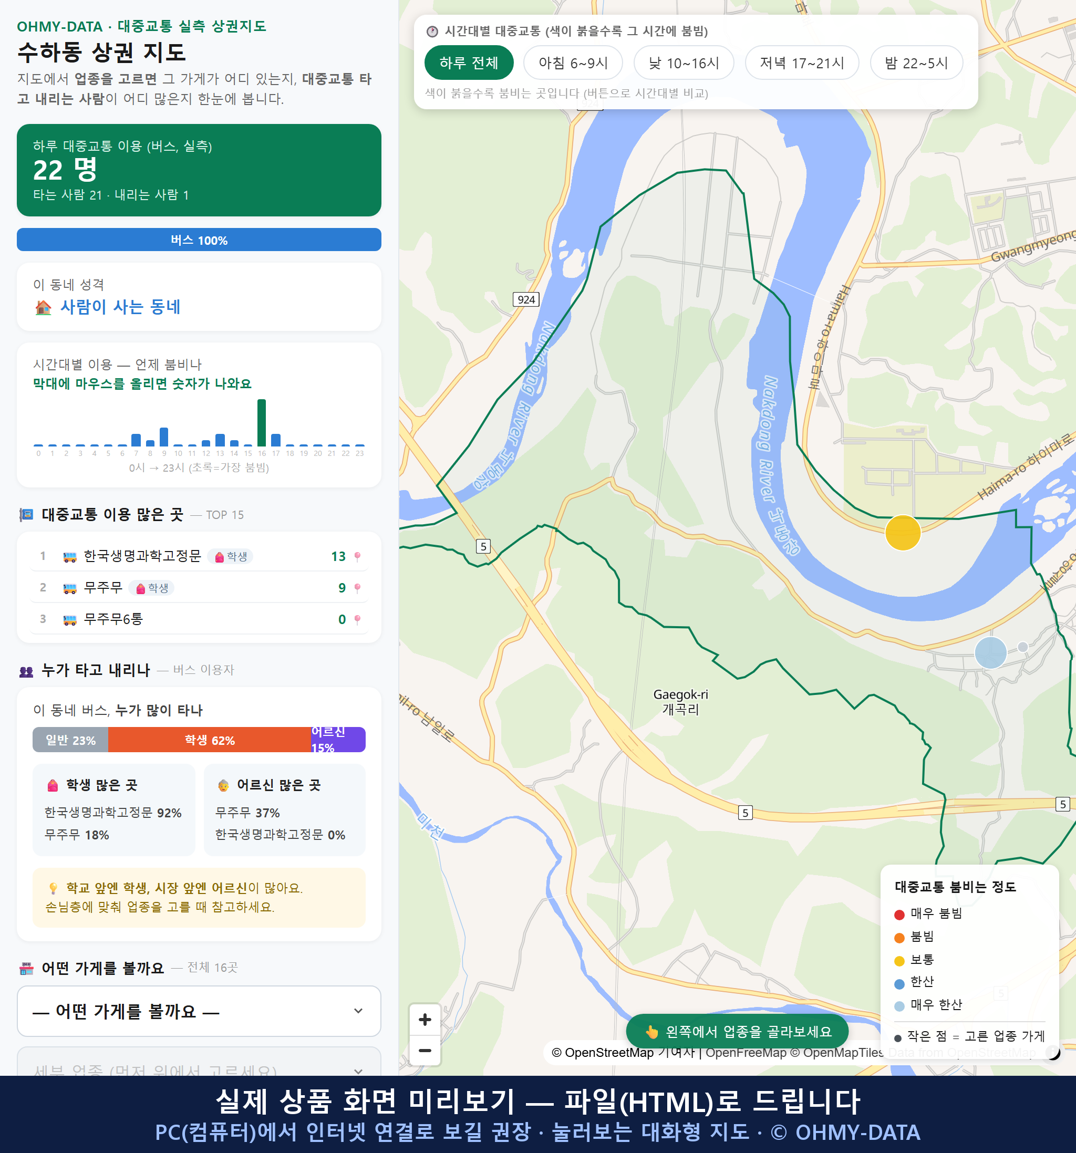The image size is (1076, 1153).
Task: Click the red 매우 붐빔 legend dot
Action: click(x=899, y=915)
